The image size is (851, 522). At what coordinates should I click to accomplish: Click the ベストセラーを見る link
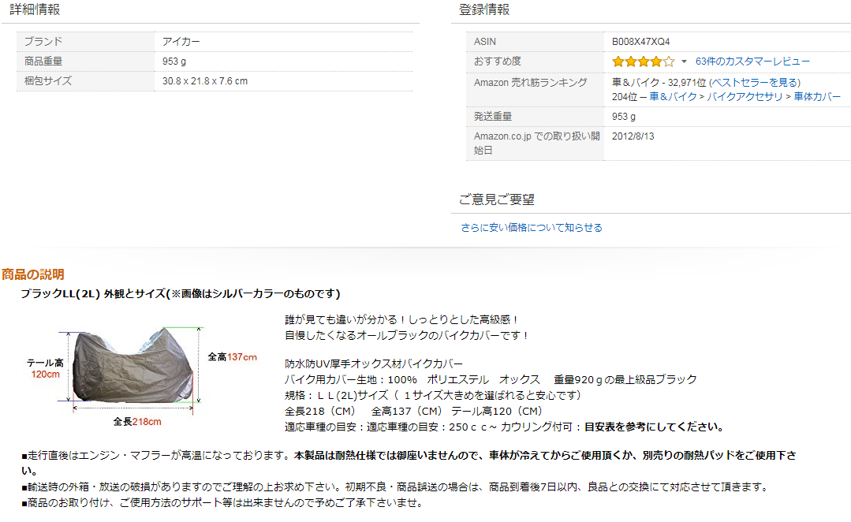(x=754, y=82)
